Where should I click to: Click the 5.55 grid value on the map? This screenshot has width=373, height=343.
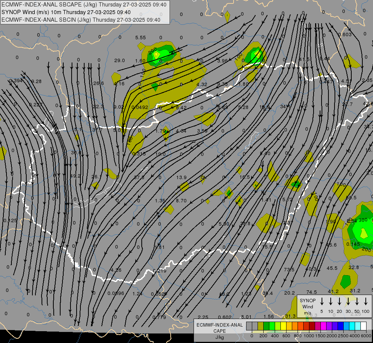click(x=140, y=38)
